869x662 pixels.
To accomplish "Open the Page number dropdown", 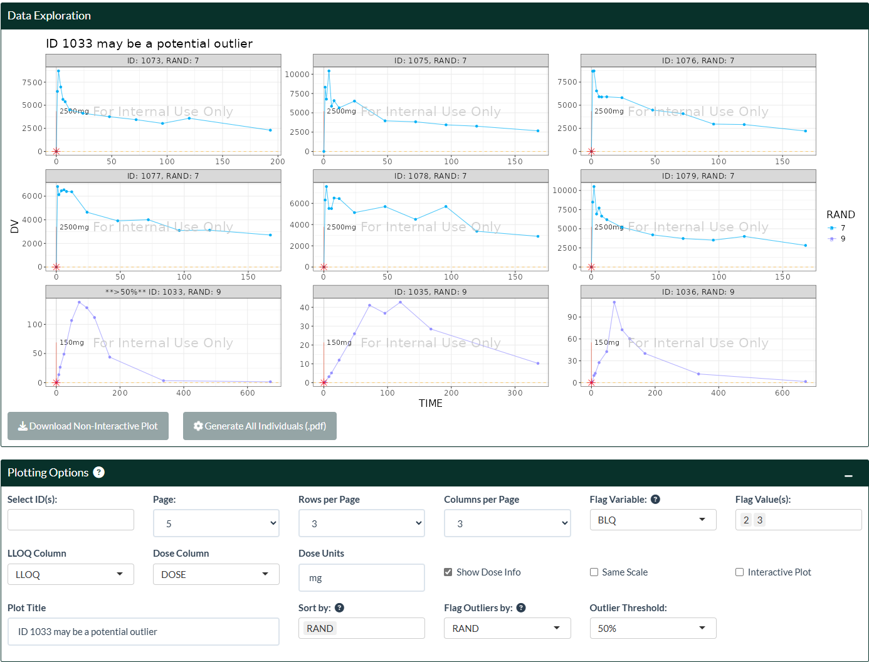I will [216, 523].
